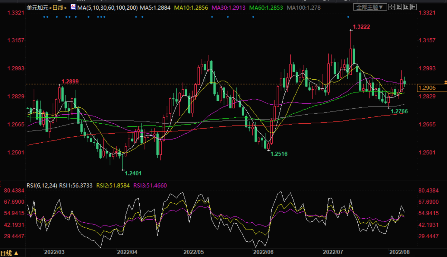Screen dimensions: 447x257
Task: Select the MA30:1.2913 magenta legend label
Action: pos(228,8)
